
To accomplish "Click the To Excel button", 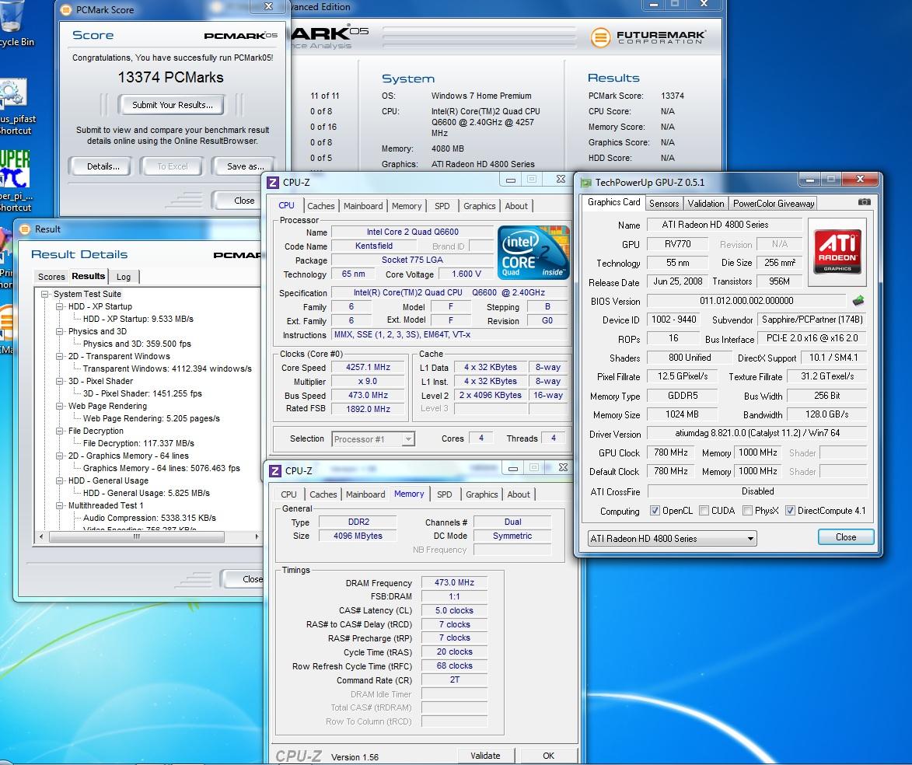I will click(173, 166).
